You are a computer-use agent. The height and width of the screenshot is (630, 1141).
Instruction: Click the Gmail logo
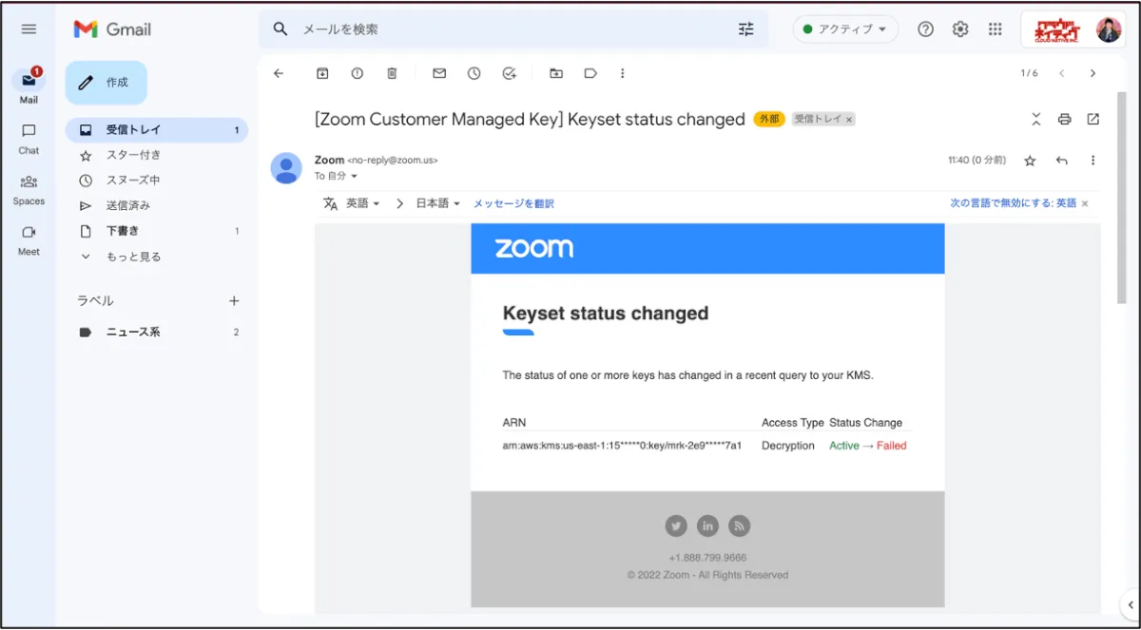click(x=112, y=29)
